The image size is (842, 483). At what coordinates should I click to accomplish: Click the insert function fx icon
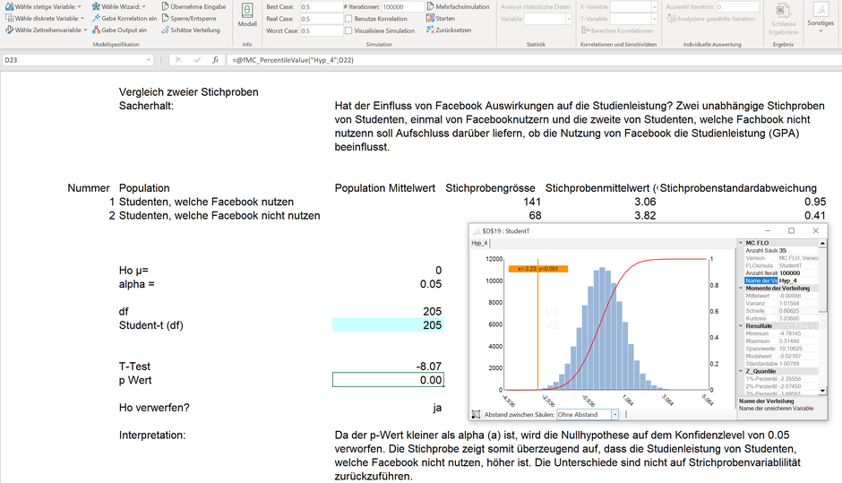215,60
